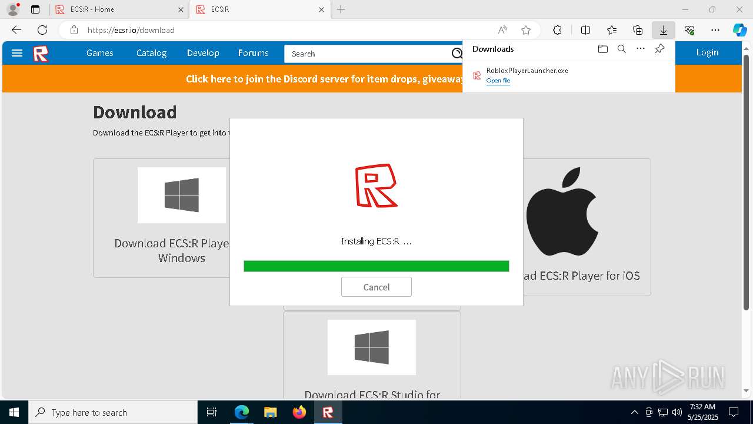The height and width of the screenshot is (424, 753).
Task: Click the Apple logo iOS download image
Action: coord(562,211)
